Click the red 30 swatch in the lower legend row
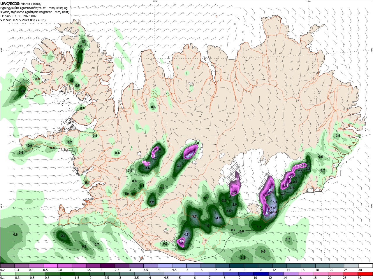This screenshot has width=373, height=280. pos(366,274)
